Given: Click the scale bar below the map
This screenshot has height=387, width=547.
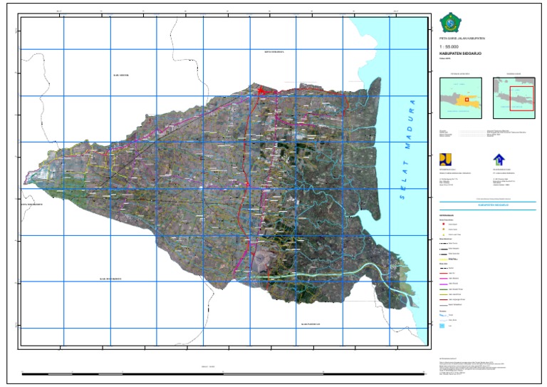Looking at the screenshot, I should click(x=214, y=373).
